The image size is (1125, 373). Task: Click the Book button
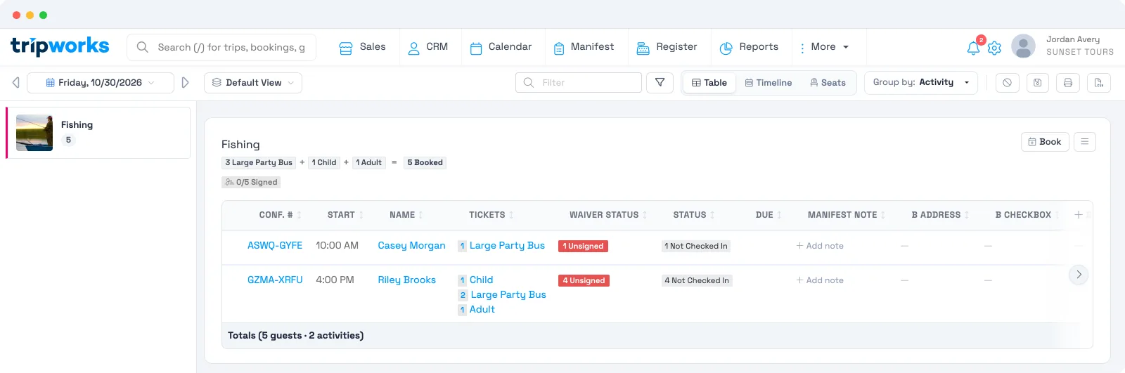point(1045,142)
